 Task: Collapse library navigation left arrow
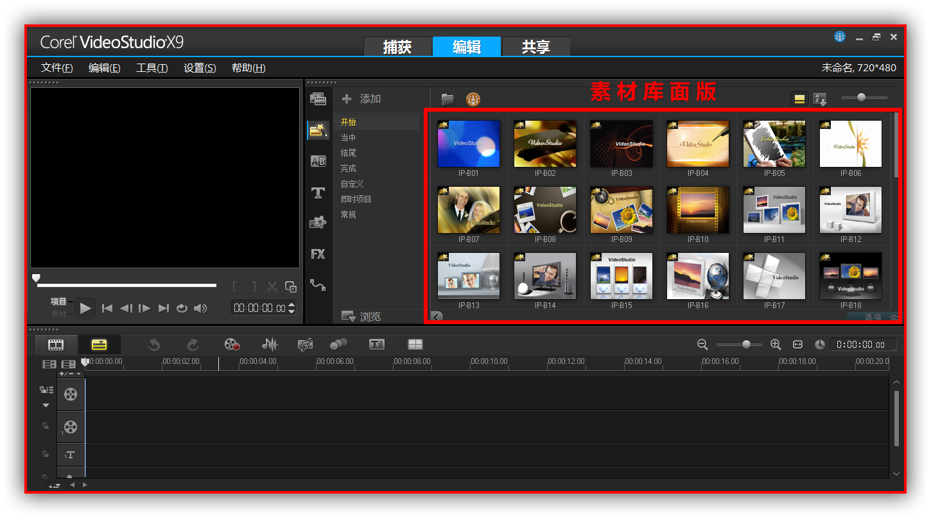pos(437,316)
